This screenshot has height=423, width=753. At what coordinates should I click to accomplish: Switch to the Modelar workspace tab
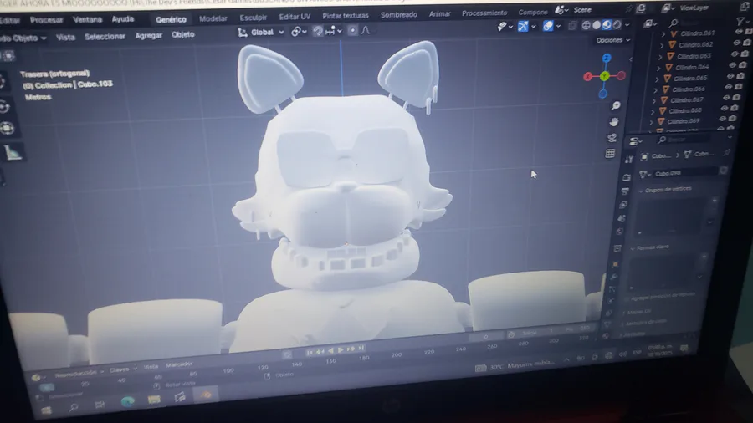(x=213, y=18)
